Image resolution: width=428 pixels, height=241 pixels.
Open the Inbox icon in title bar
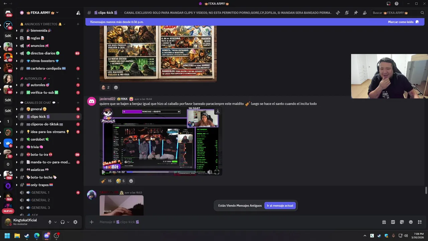tap(389, 4)
